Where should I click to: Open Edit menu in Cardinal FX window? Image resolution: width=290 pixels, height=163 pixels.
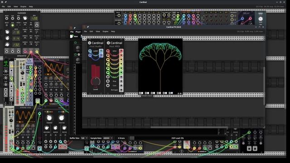[x=91, y=31]
